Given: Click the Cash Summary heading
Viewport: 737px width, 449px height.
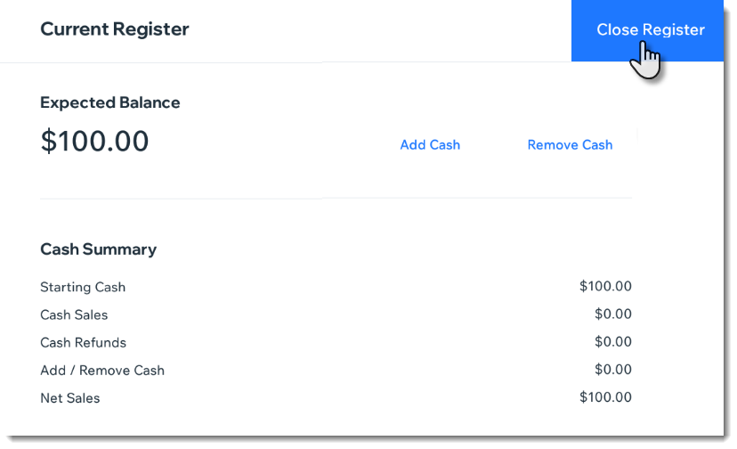Looking at the screenshot, I should coord(98,249).
